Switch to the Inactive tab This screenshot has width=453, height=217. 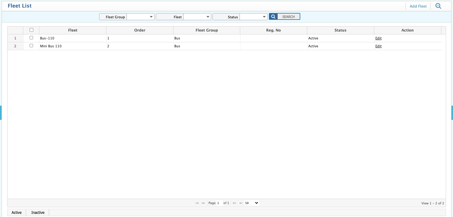(38, 213)
